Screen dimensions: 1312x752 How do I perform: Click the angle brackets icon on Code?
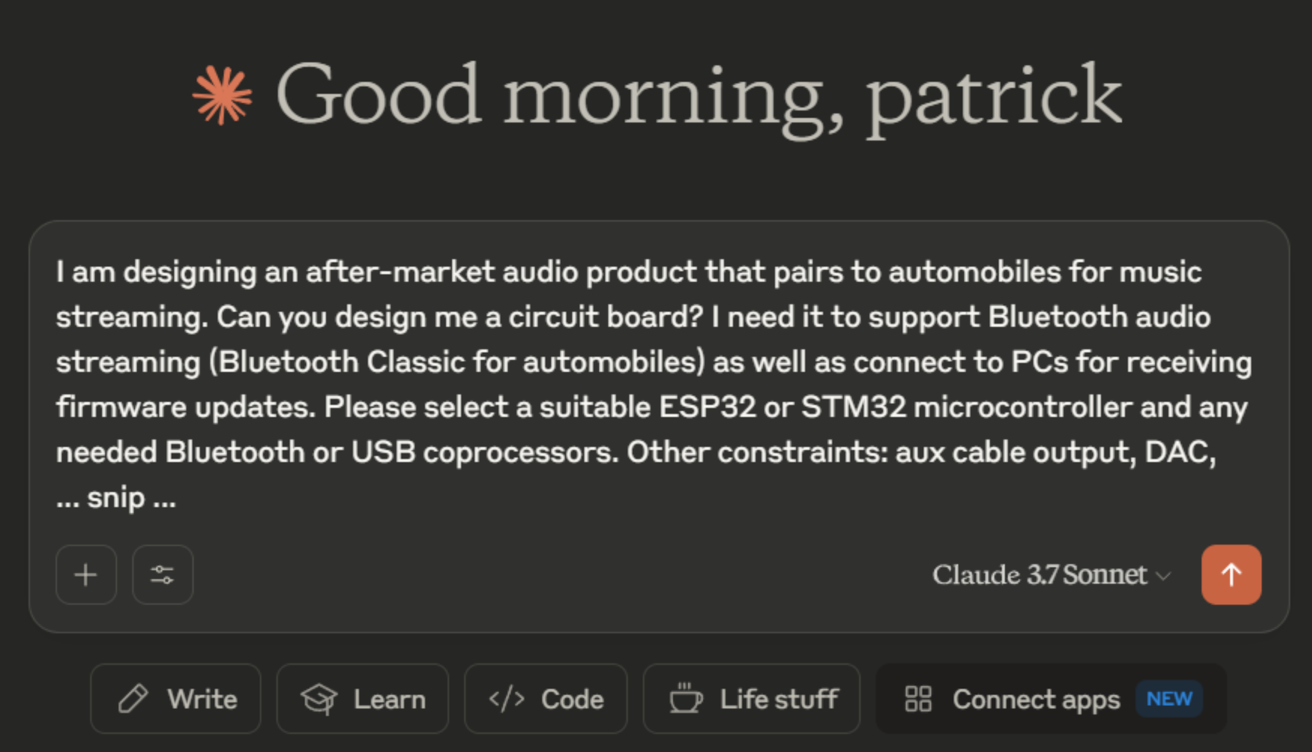point(507,699)
